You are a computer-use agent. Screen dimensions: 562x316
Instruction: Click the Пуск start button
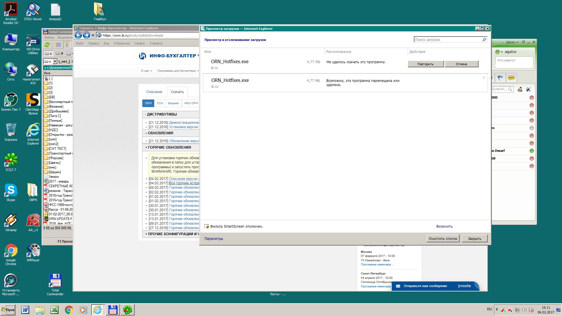click(x=8, y=310)
